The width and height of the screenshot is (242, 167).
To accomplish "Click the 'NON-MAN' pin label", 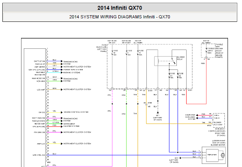I will tap(41, 81).
